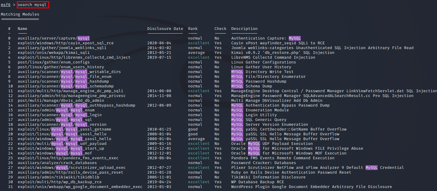Select auxiliary/scanner/mysql/mysql_version module name
The width and height of the screenshot is (437, 191).
pyautogui.click(x=62, y=125)
